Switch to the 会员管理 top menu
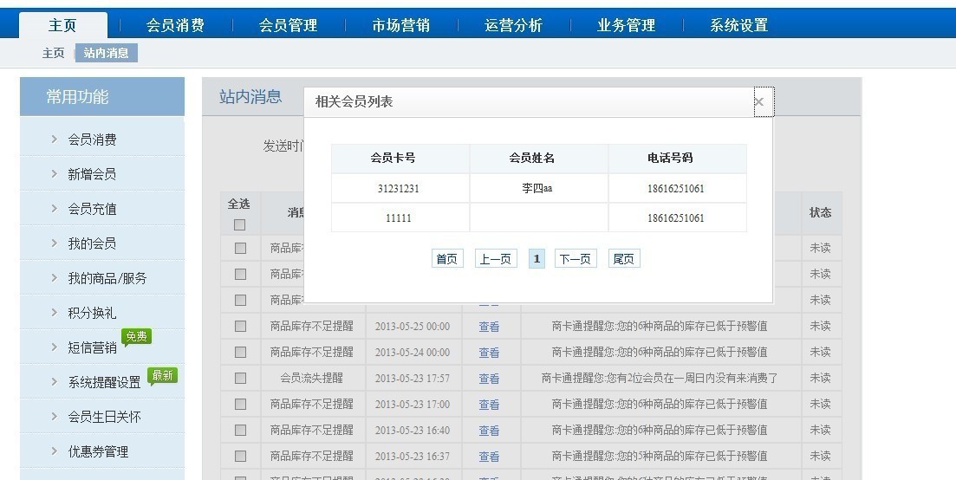The image size is (956, 480). (288, 25)
